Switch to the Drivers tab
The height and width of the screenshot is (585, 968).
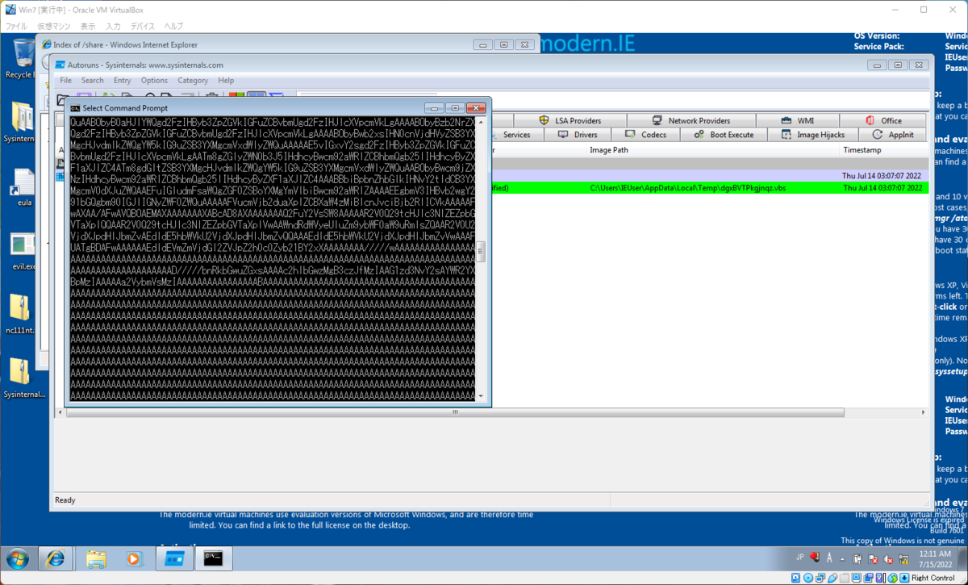click(x=577, y=135)
